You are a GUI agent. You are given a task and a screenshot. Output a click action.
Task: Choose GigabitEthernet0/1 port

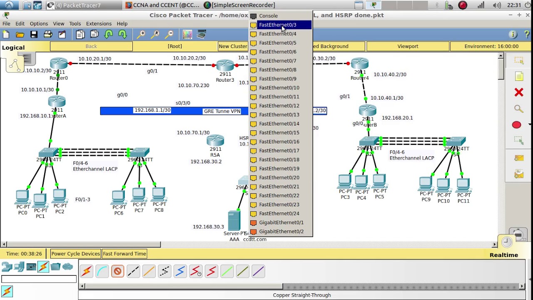click(281, 222)
